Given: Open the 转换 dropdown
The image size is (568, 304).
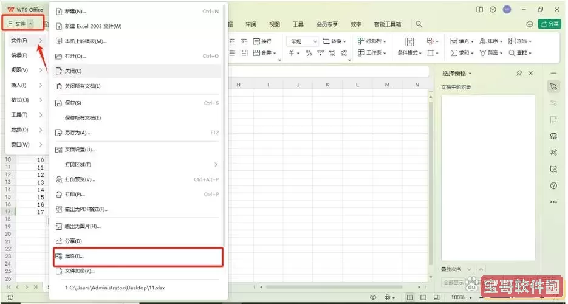Looking at the screenshot, I should (x=334, y=41).
